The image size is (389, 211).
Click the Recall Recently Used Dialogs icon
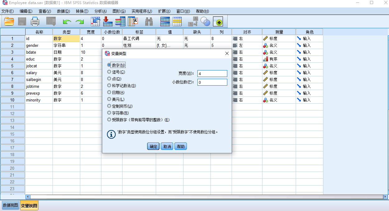pos(50,21)
